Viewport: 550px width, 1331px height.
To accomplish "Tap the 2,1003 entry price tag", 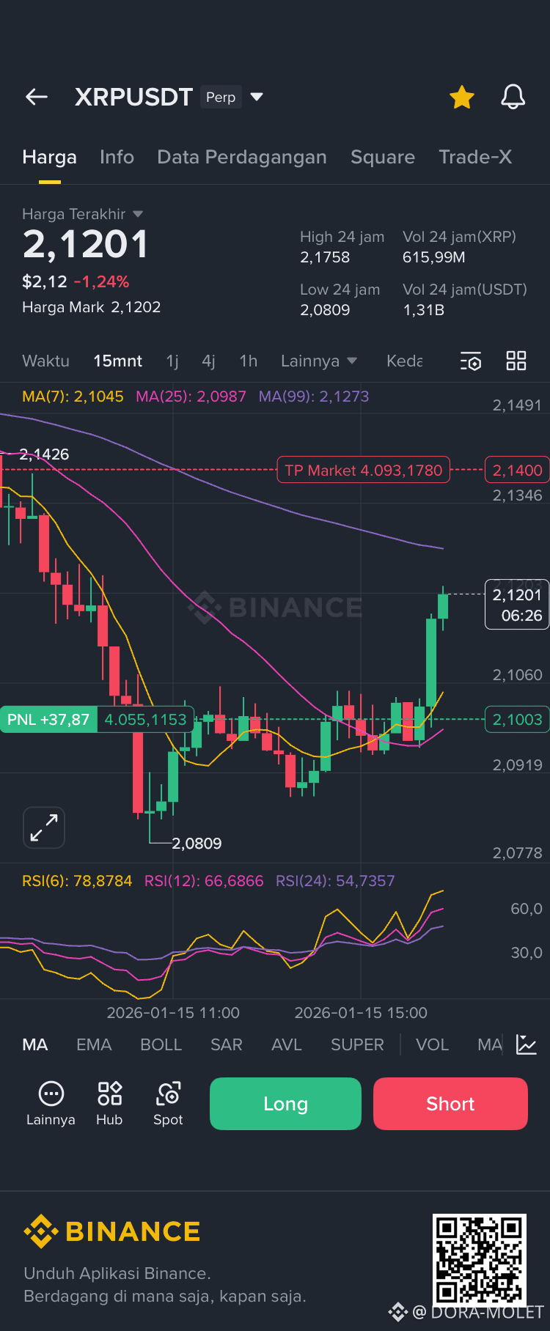I will (517, 720).
